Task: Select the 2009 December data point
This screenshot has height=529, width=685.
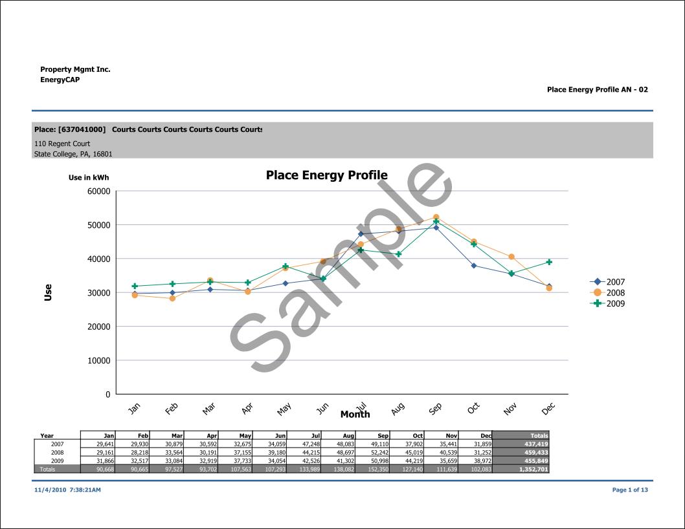Action: click(549, 262)
